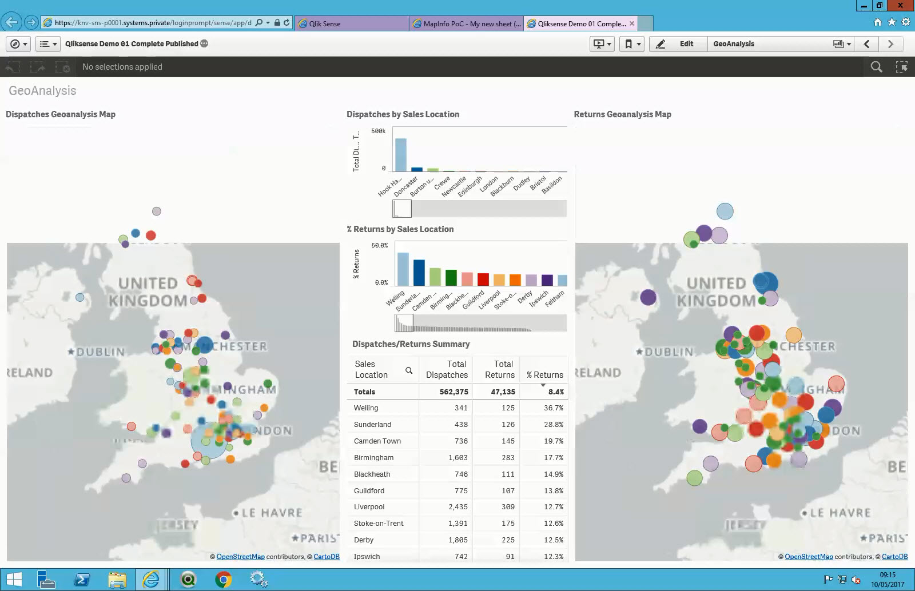
Task: Open the bookmarks dropdown
Action: (632, 44)
